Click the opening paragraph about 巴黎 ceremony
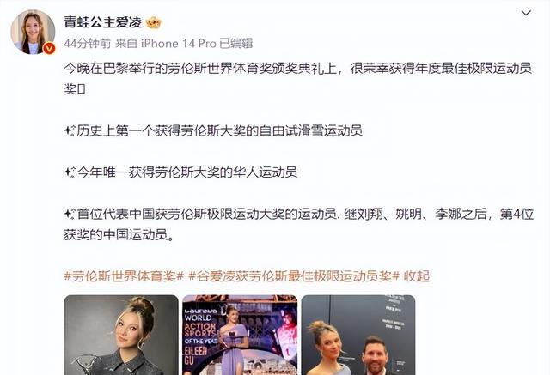Viewport: 550px width, 375px height. point(298,79)
